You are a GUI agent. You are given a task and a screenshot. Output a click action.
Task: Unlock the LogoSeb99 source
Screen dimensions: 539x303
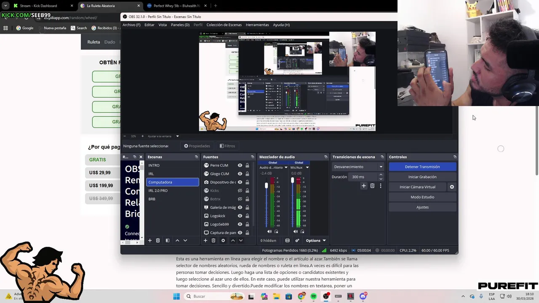[x=247, y=224]
